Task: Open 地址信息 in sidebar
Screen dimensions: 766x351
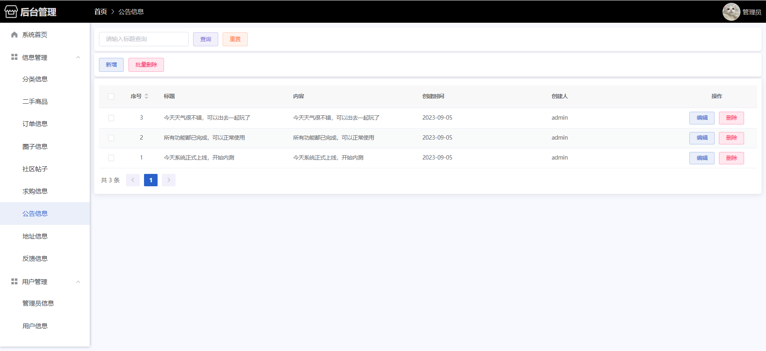Action: [45, 236]
